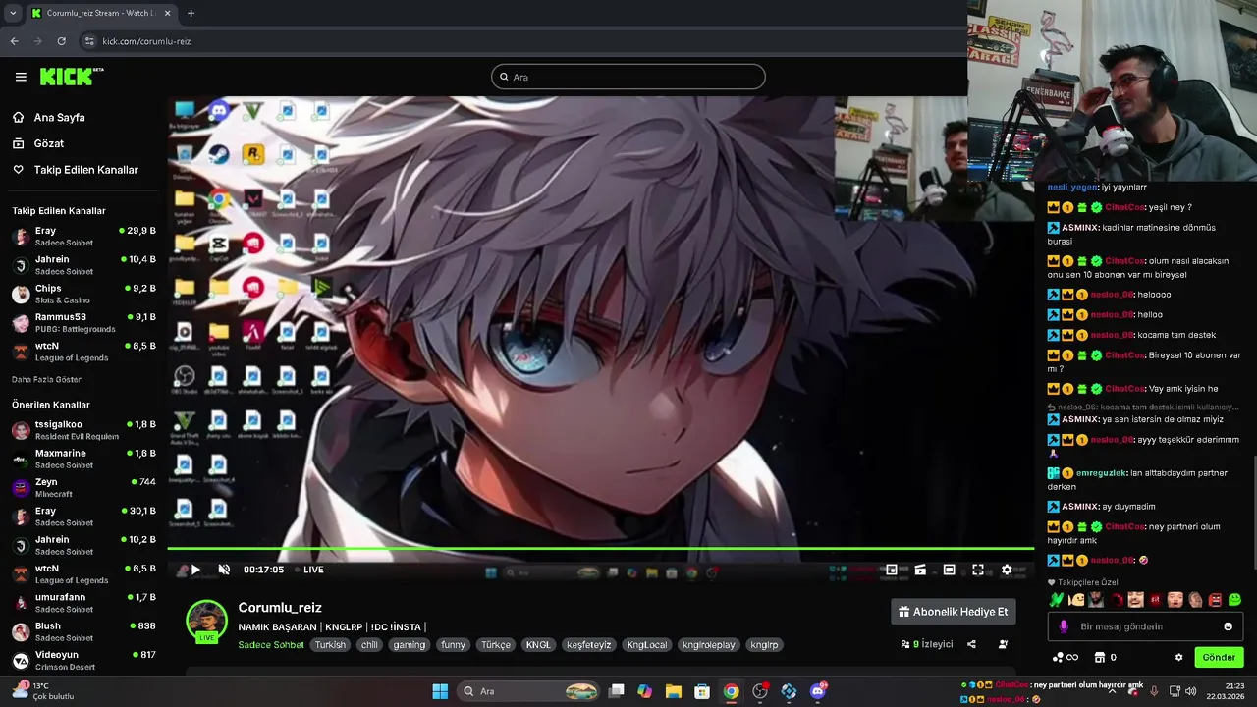Open File Explorer from the taskbar
This screenshot has width=1257, height=707.
coord(674,691)
